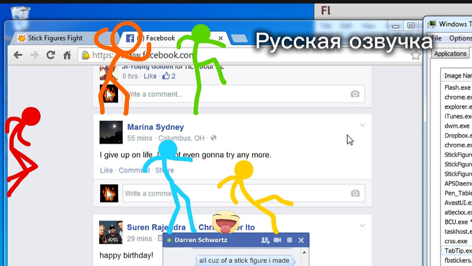Viewport: 472px width, 266px height.
Task: Open the Recycle Bin on desktop
Action: click(x=20, y=14)
